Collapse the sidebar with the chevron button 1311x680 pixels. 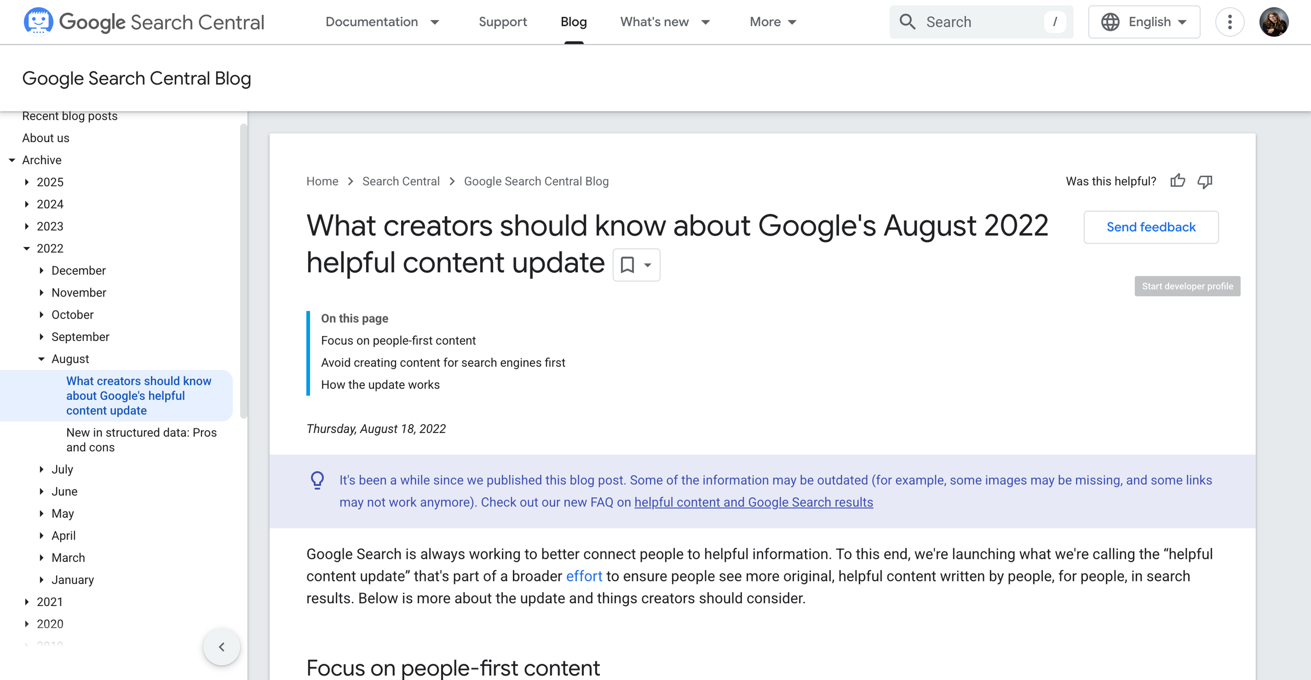click(x=222, y=646)
